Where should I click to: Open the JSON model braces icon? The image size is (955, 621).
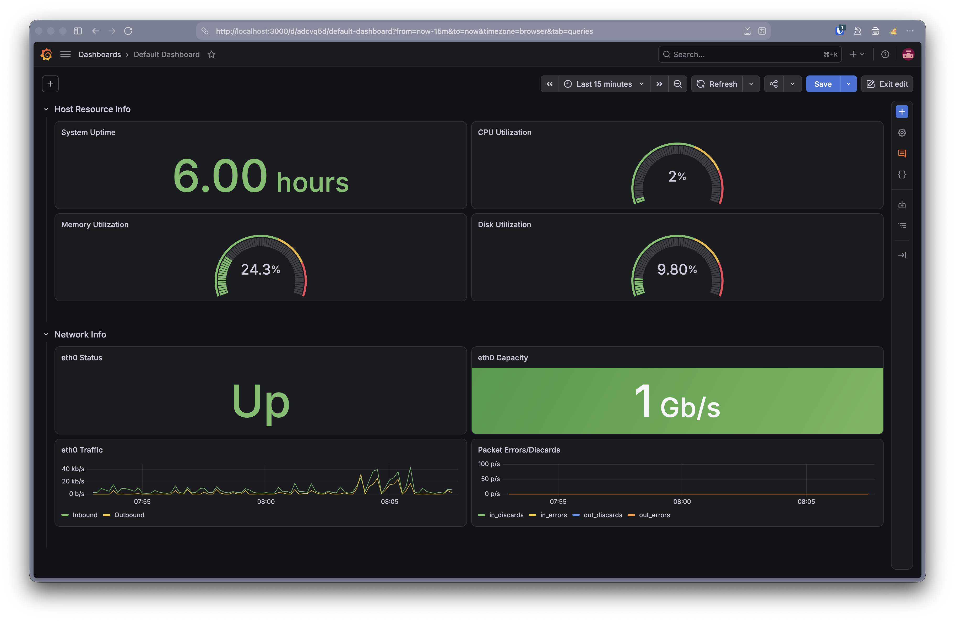pyautogui.click(x=902, y=175)
